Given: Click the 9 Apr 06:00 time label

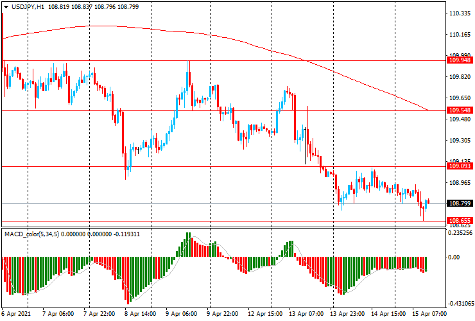Looking at the screenshot, I should click(x=182, y=313).
